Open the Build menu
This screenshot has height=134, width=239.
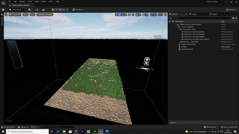pyautogui.click(x=37, y=1)
